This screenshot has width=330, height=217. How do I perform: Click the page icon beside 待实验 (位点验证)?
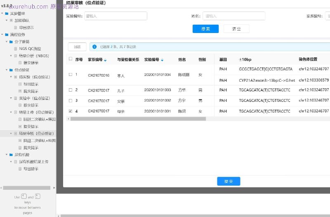coord(16,77)
